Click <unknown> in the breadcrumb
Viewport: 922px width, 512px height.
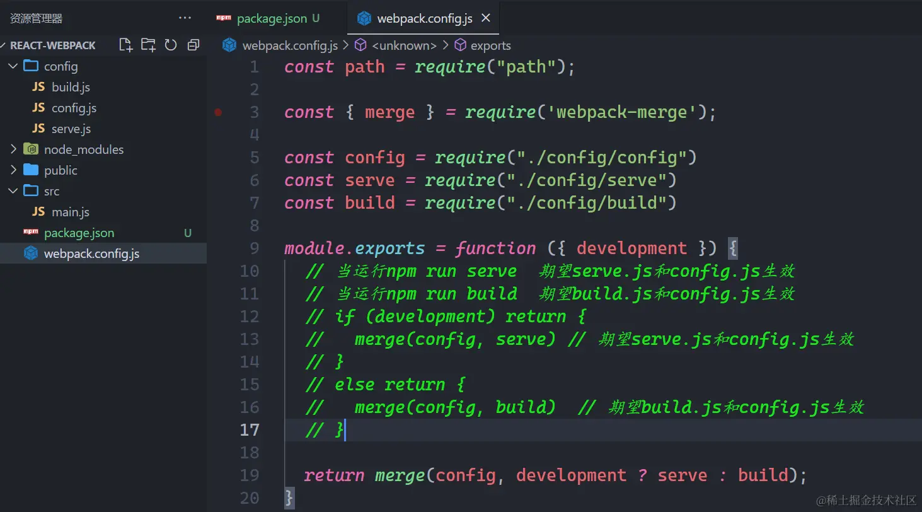(404, 45)
